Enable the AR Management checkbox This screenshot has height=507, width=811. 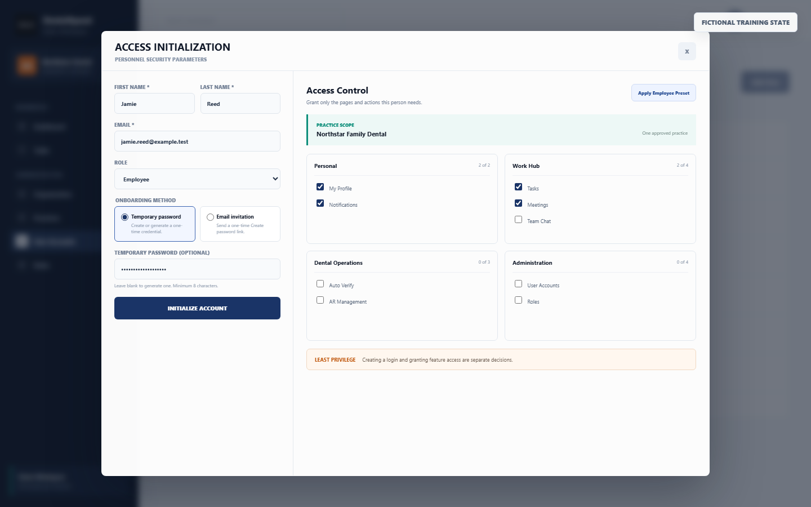(320, 300)
